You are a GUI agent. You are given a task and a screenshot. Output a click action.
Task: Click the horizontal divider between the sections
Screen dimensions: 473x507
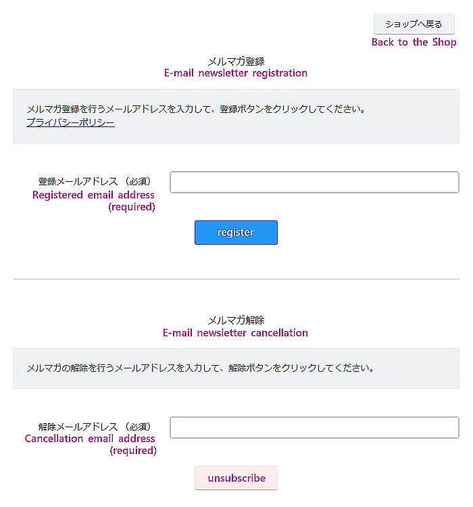tap(236, 279)
